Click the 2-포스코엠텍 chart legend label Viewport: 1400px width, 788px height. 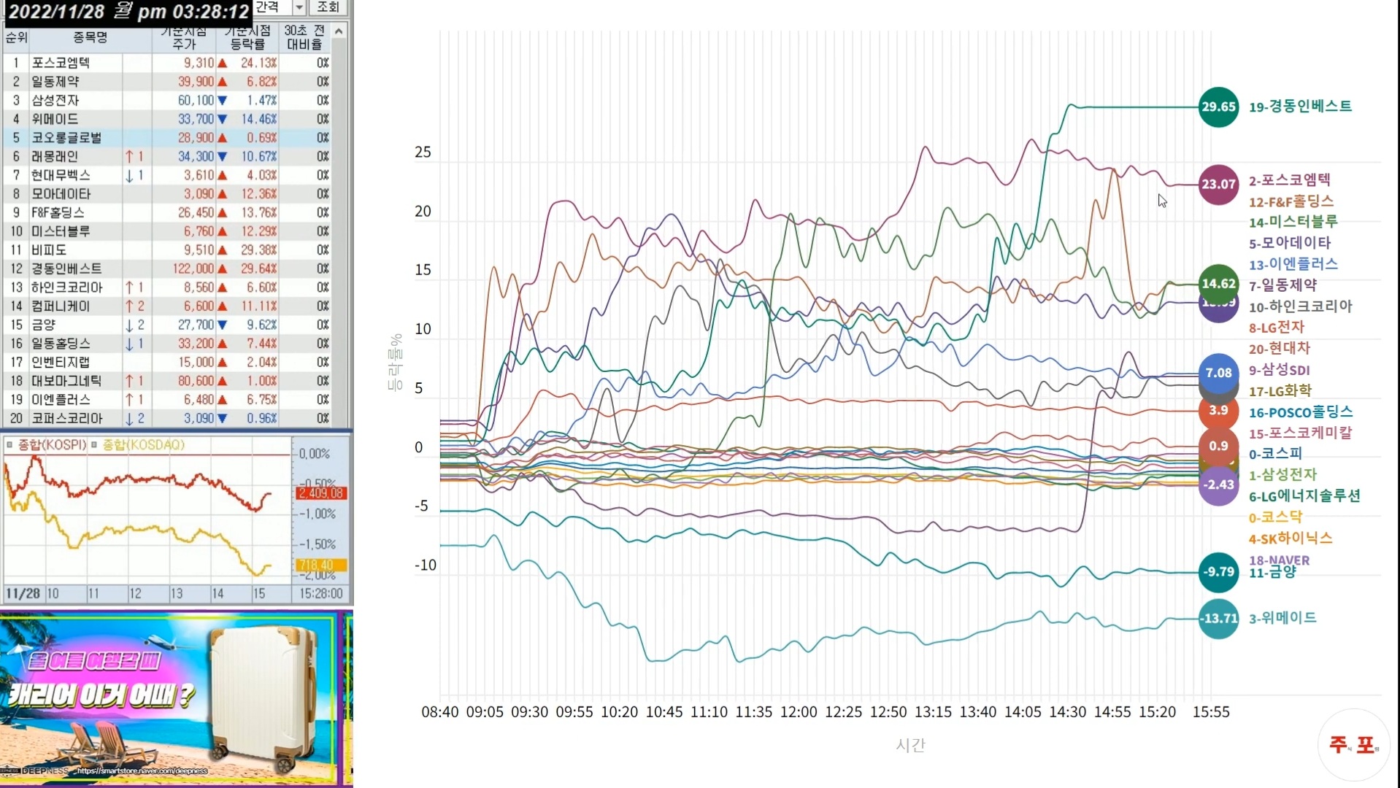coord(1289,180)
